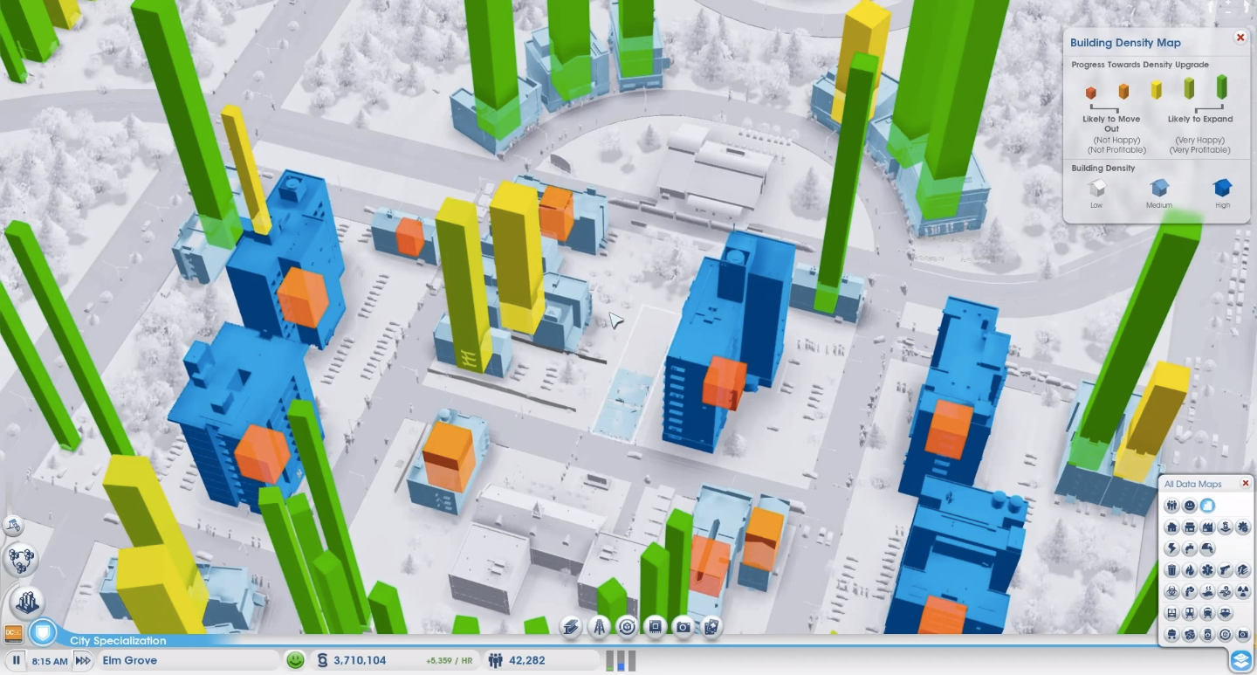
Task: Click the fast-forward speed button
Action: [x=83, y=660]
